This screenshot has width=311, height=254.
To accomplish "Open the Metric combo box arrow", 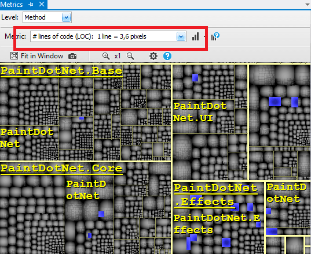I will 181,36.
